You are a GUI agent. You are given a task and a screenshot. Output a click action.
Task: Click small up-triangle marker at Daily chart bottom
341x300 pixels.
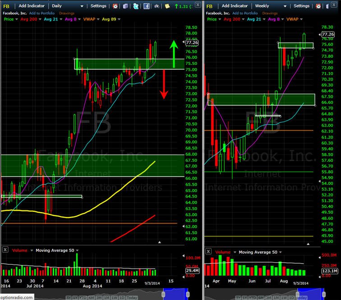coord(159,242)
